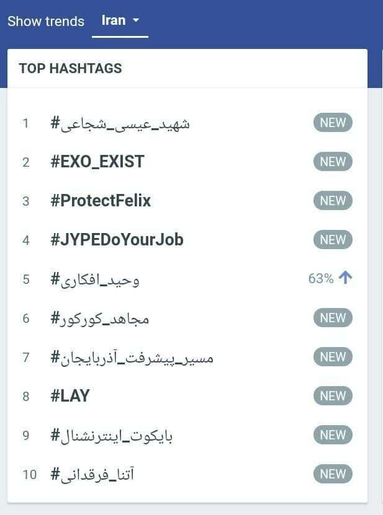
Task: Open the hashtag ranked ninth
Action: [112, 436]
